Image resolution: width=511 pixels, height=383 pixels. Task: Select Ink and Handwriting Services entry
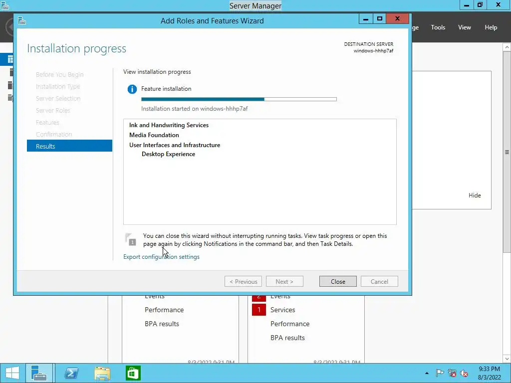pyautogui.click(x=169, y=125)
